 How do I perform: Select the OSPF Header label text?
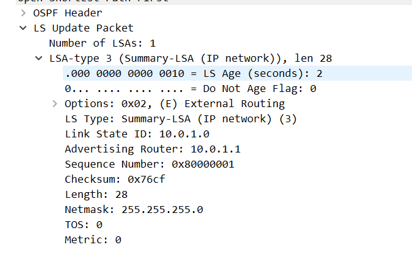coord(68,13)
